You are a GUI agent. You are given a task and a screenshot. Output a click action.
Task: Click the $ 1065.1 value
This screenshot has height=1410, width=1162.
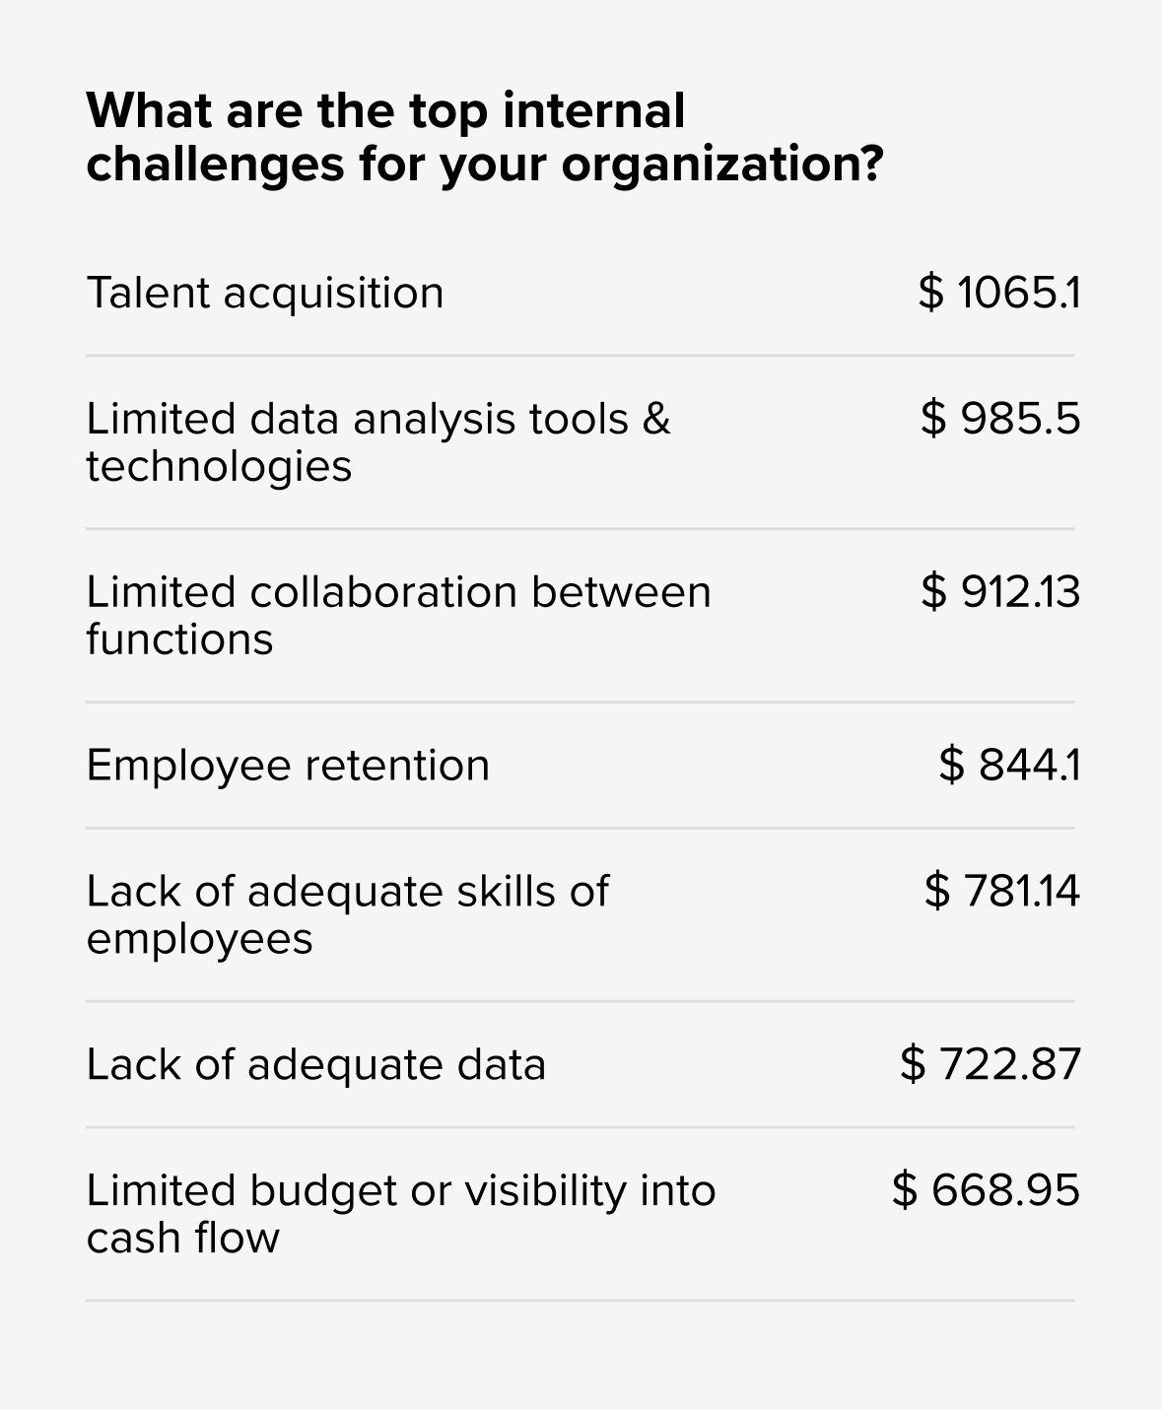(x=998, y=293)
